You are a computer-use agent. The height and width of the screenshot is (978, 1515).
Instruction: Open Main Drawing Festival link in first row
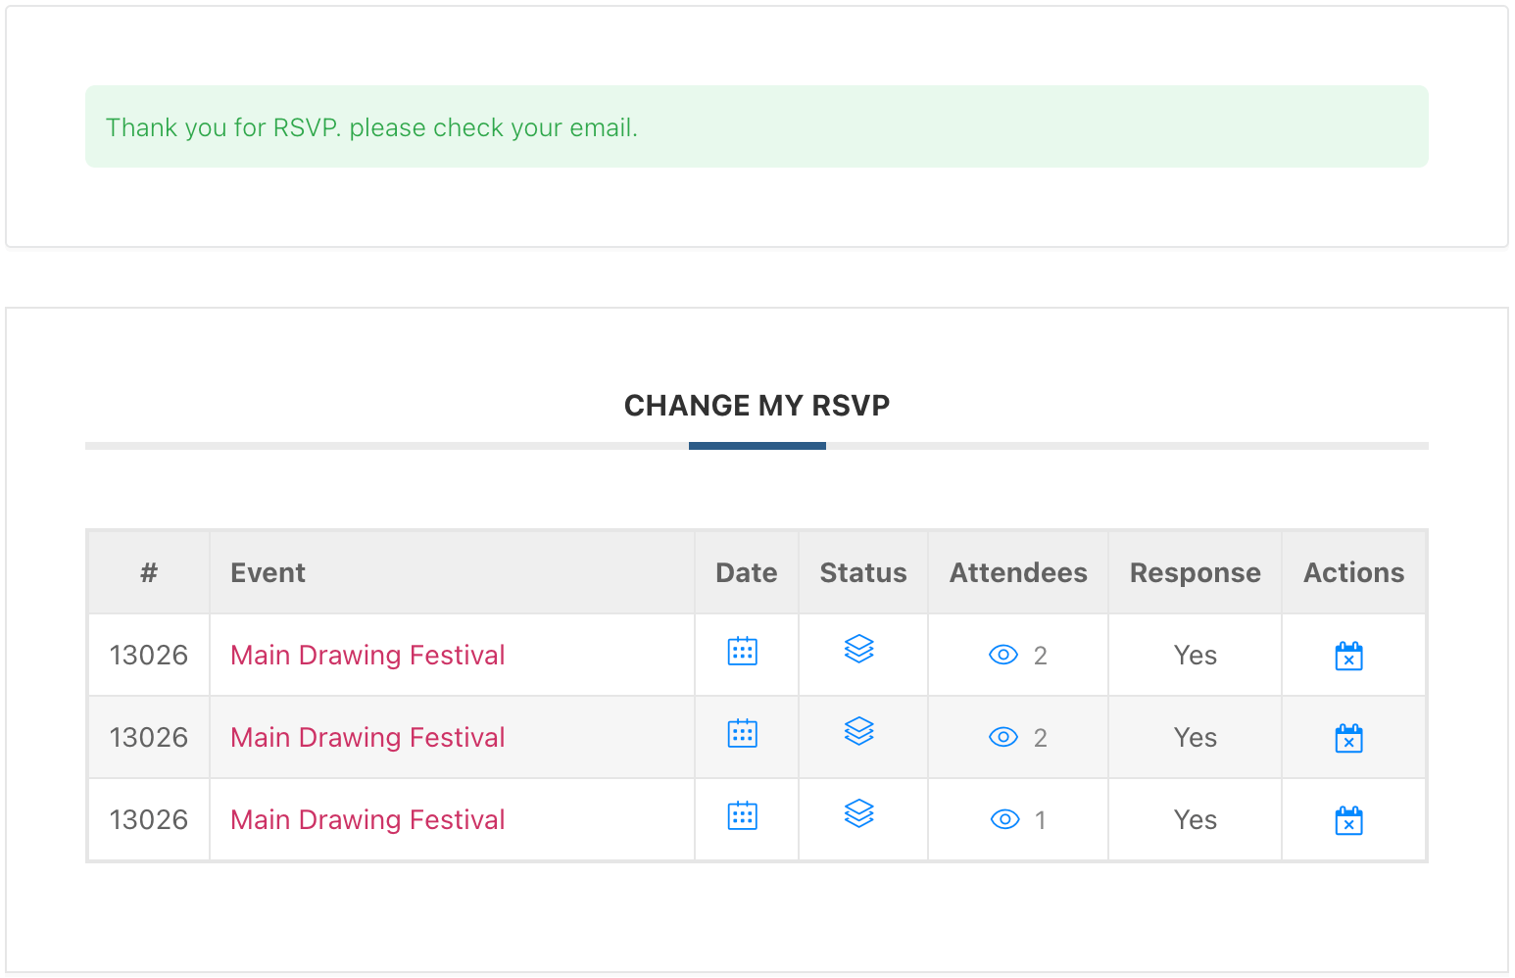pos(367,655)
